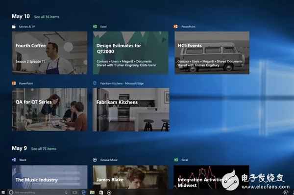
Task: Open the Fourth Coffee video activity card
Action: click(49, 53)
